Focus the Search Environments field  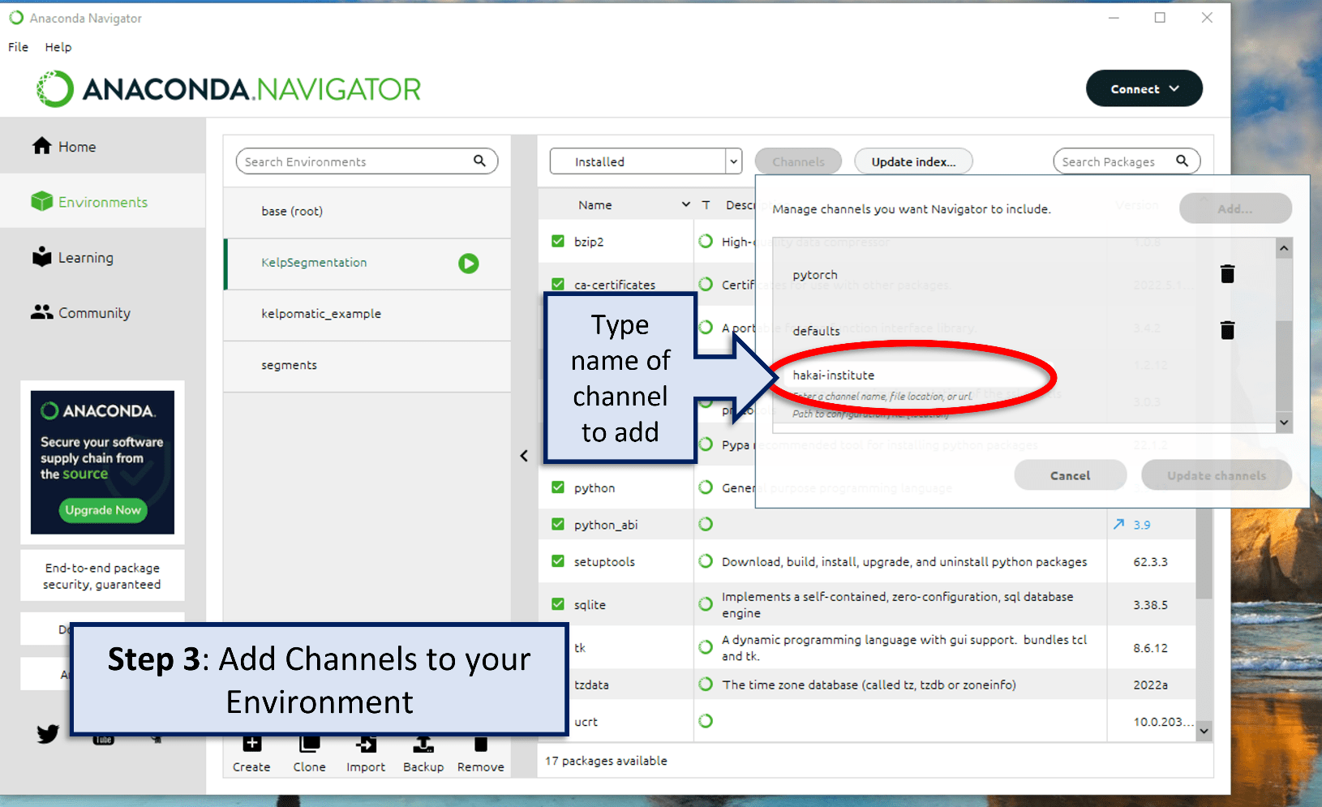tap(367, 161)
